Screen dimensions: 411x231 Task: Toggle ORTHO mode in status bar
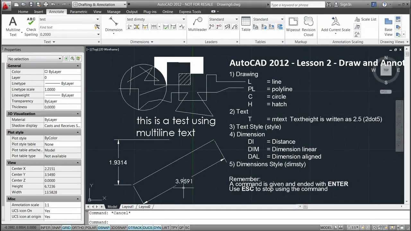pyautogui.click(x=78, y=227)
